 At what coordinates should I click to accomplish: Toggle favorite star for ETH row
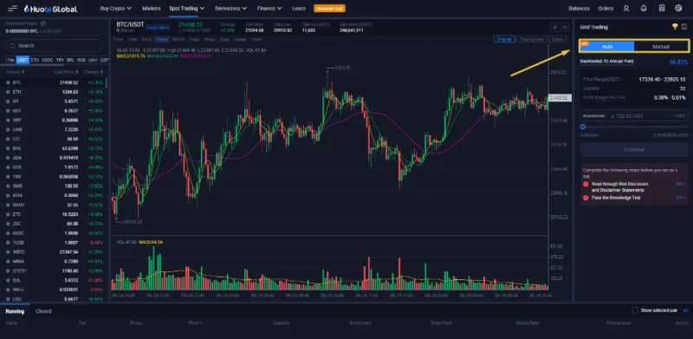8,92
